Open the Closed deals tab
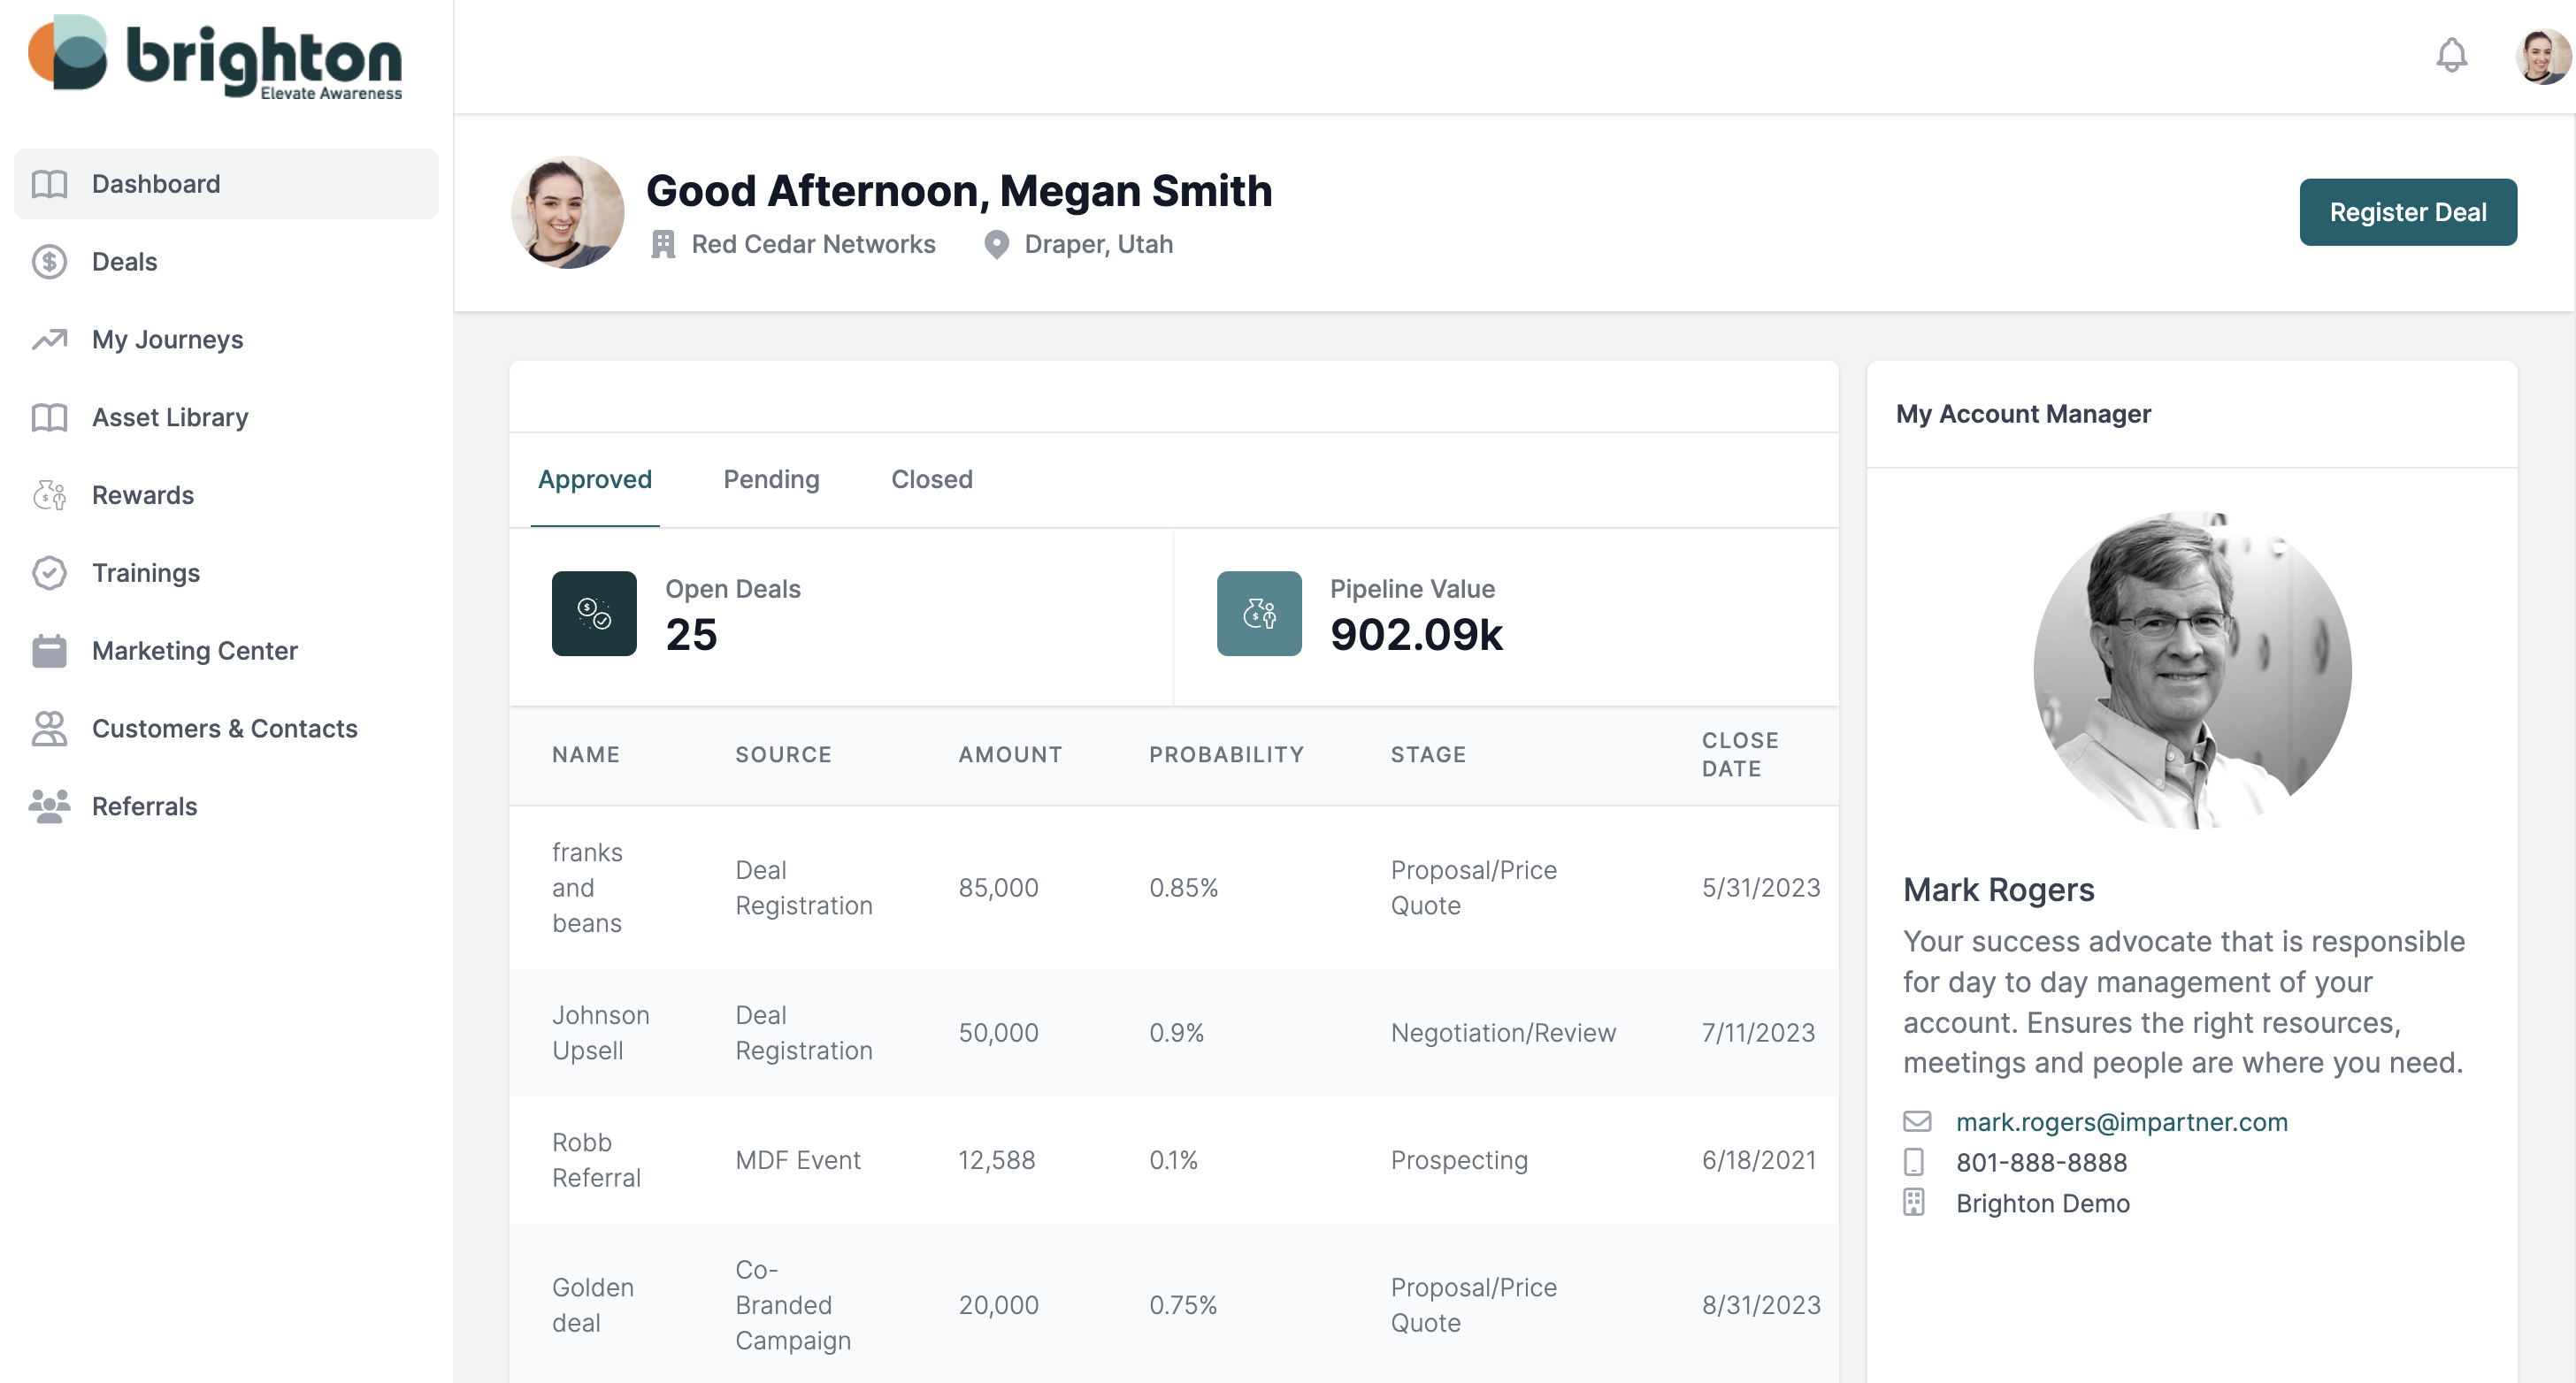The height and width of the screenshot is (1383, 2576). tap(931, 479)
